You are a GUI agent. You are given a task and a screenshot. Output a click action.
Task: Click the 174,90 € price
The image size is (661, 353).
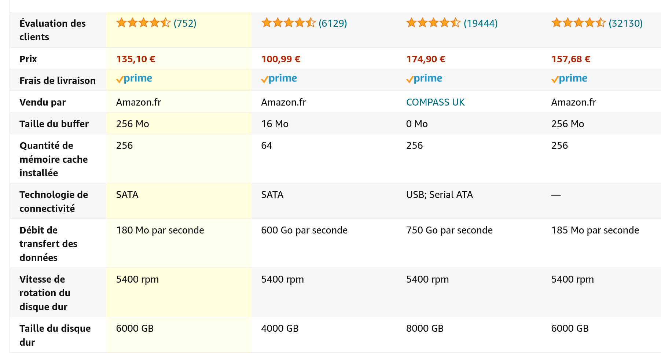(x=426, y=59)
